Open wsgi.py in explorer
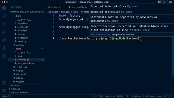The height and width of the screenshot is (98, 174). tap(20, 82)
